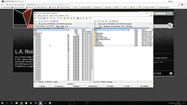Screen dimensions: 187x105
Task: Select [SteamLibrary] folder
Action: (99, 45)
